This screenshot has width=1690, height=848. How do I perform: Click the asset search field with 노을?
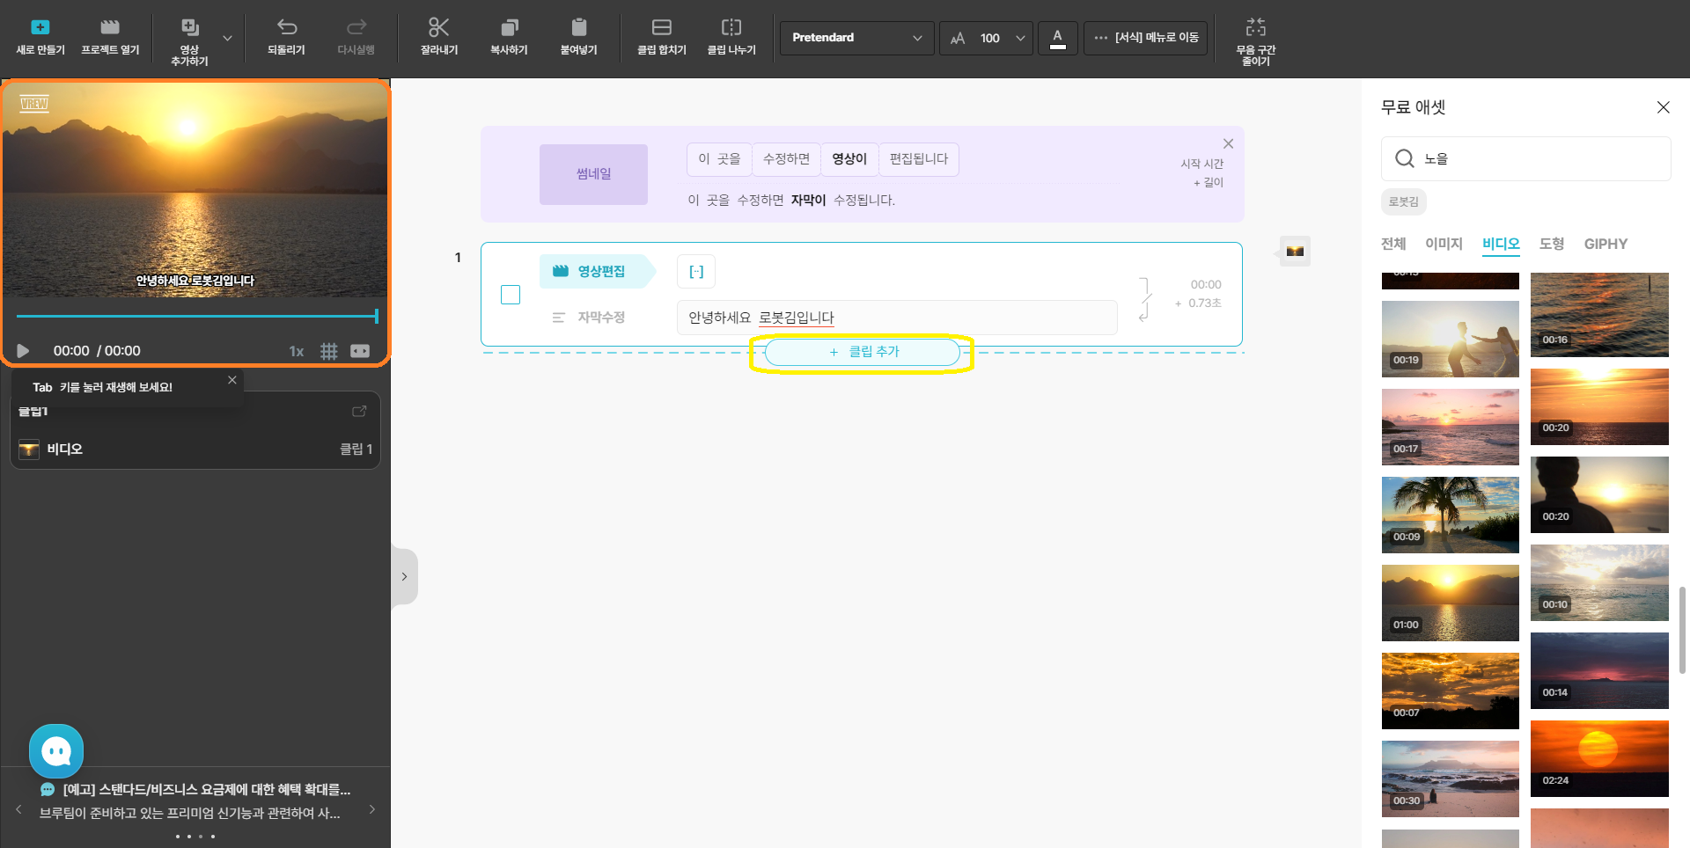1526,158
